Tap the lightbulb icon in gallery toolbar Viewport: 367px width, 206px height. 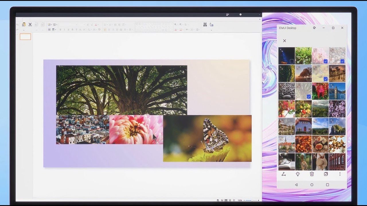click(298, 174)
